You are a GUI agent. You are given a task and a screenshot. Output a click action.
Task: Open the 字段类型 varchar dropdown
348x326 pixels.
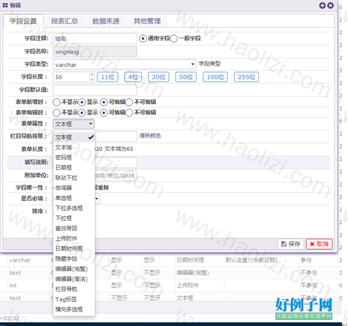coord(124,64)
